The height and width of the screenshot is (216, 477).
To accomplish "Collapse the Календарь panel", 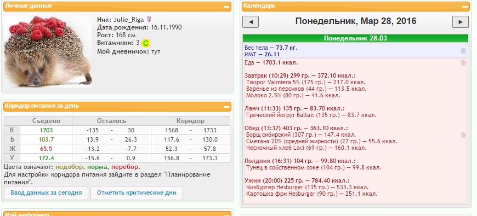I will click(x=465, y=7).
